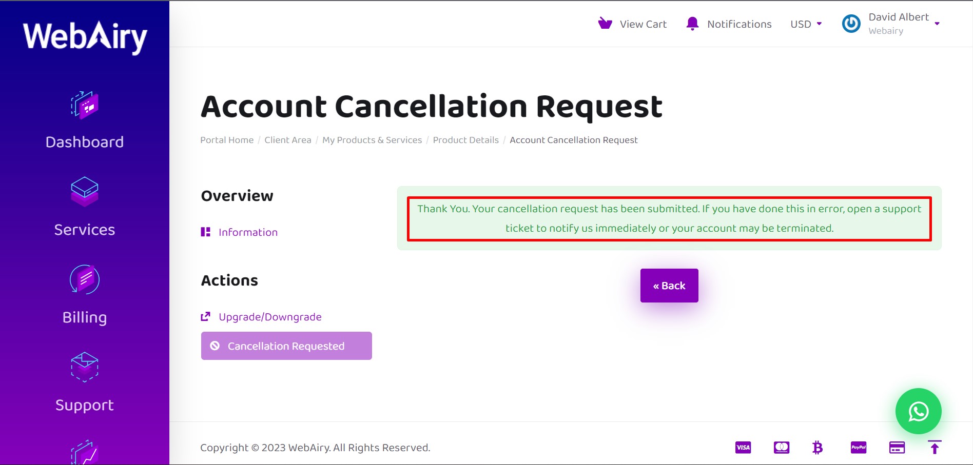The image size is (973, 465).
Task: Click the Services stacked-layers icon
Action: point(85,192)
